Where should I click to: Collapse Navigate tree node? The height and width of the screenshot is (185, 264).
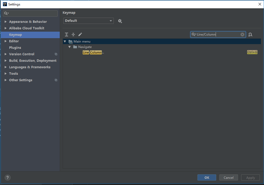pos(69,47)
